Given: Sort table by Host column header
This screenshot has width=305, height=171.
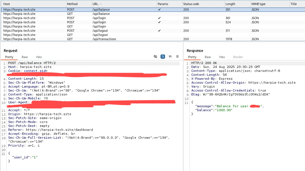Looking at the screenshot, I should point(33,4).
